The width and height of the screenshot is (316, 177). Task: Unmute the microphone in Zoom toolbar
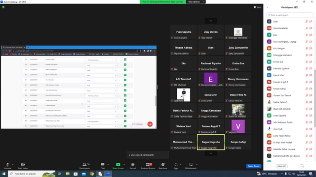(7, 166)
